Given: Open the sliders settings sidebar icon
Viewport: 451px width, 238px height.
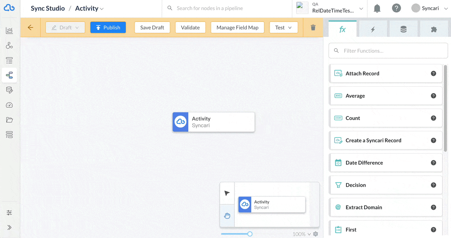Looking at the screenshot, I should [9, 213].
